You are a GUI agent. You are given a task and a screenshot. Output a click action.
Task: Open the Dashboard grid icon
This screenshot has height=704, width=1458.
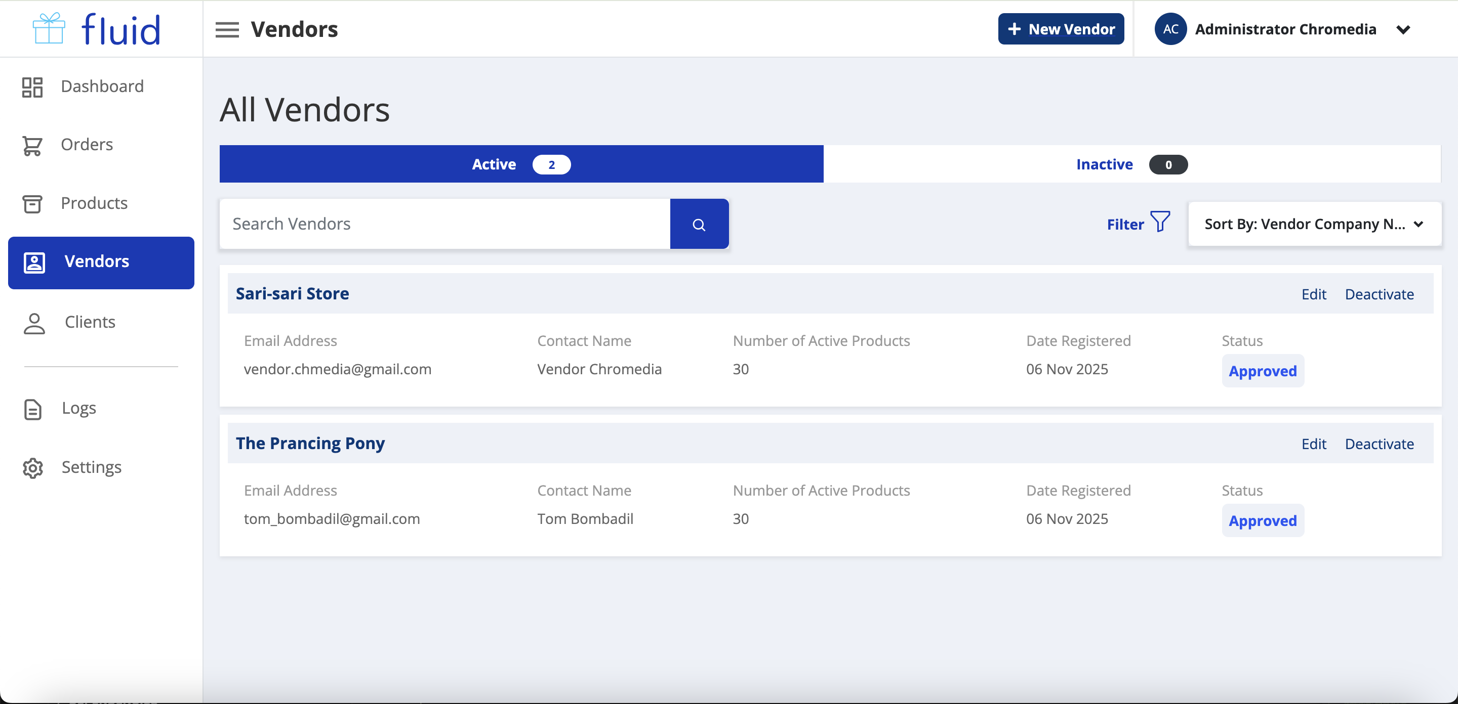[x=32, y=87]
